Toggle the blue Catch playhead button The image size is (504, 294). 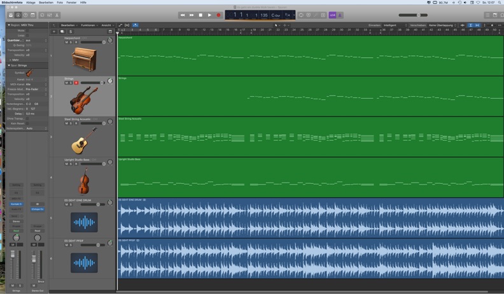coord(136,25)
